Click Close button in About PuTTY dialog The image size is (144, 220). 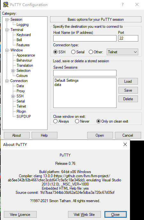(x=115, y=214)
